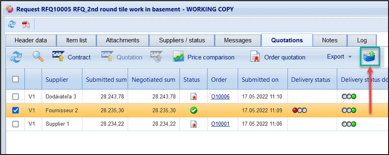Toggle the select-all checkbox in the header
389x155 pixels.
pos(16,79)
